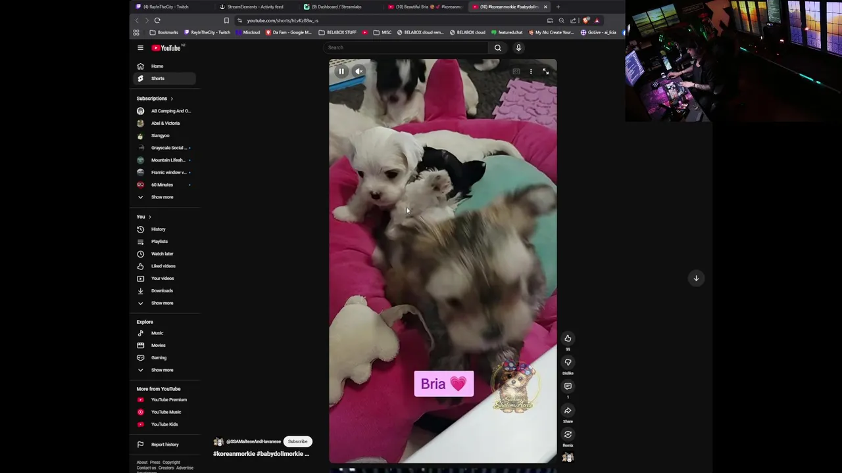Open a new browser tab
Viewport: 842px width, 473px height.
point(558,7)
